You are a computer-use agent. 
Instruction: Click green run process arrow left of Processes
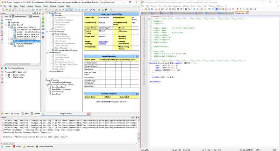pos(2,68)
